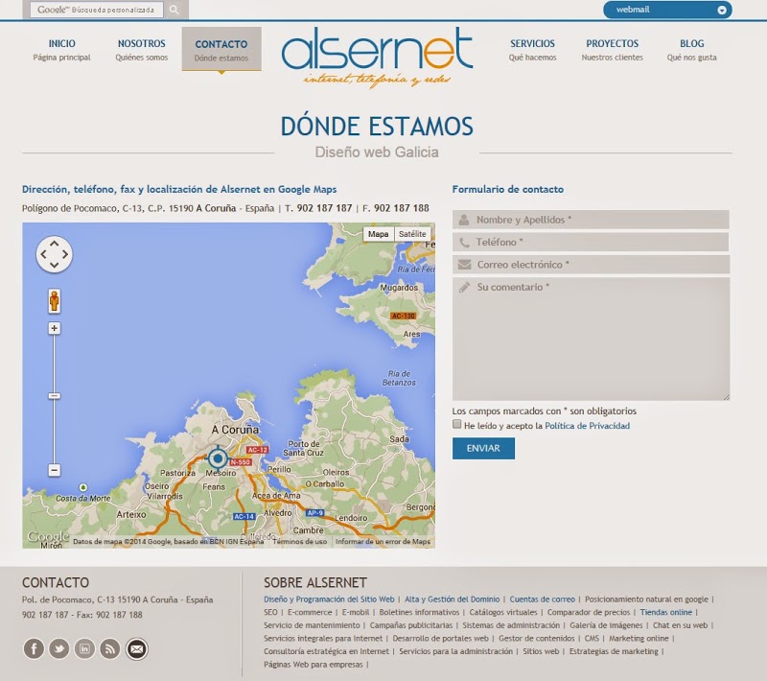Viewport: 767px width, 681px height.
Task: Pick up the Street View pegman
Action: [x=55, y=300]
